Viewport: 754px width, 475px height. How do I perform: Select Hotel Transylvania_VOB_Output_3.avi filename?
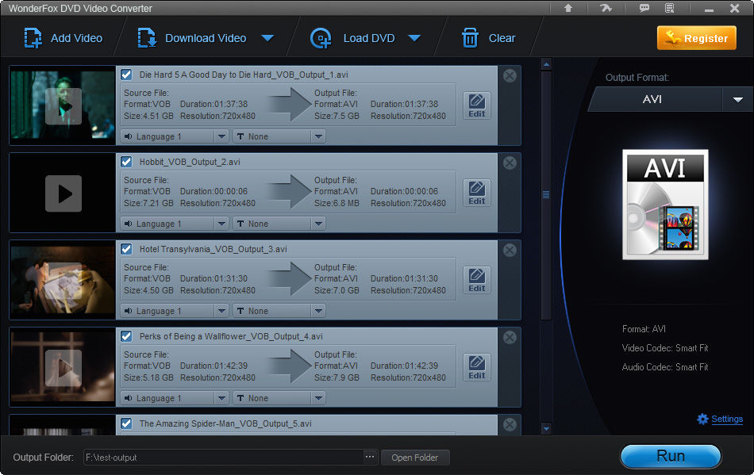pyautogui.click(x=213, y=249)
